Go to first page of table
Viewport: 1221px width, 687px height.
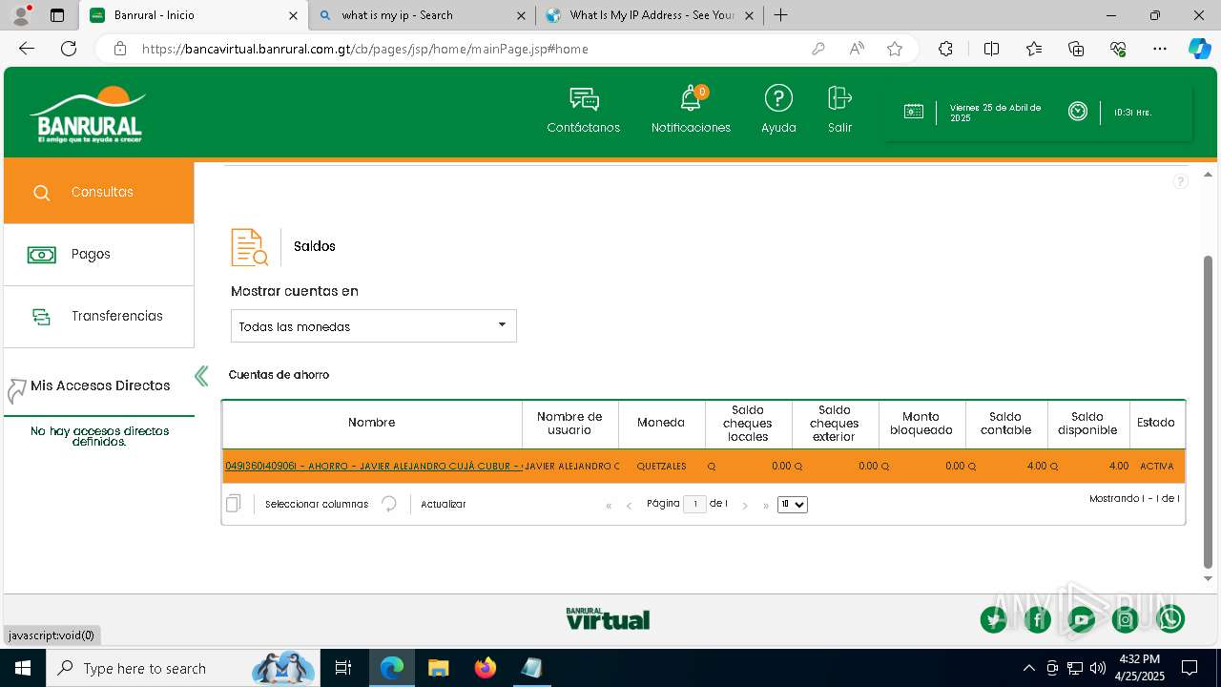(x=609, y=506)
